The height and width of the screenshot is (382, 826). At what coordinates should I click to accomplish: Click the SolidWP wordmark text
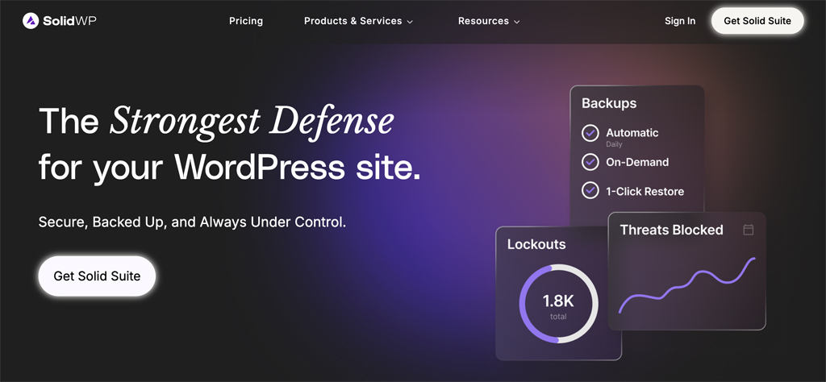69,21
